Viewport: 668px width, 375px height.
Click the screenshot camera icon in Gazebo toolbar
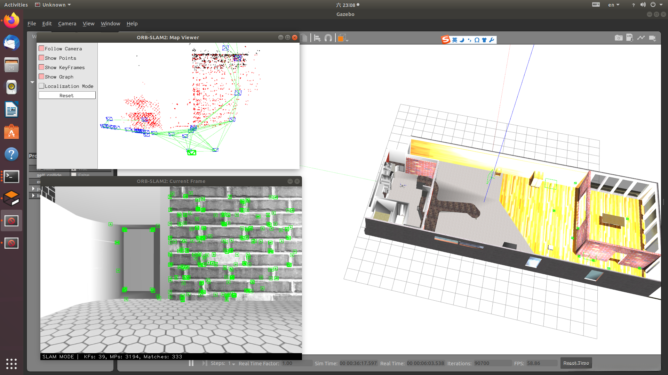coord(618,38)
